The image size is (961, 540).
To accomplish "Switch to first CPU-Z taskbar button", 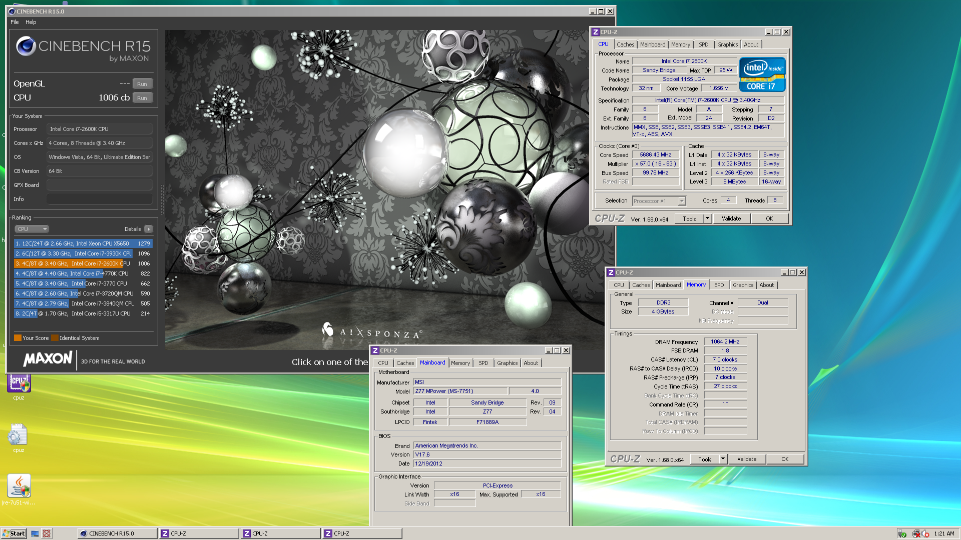I will 199,533.
